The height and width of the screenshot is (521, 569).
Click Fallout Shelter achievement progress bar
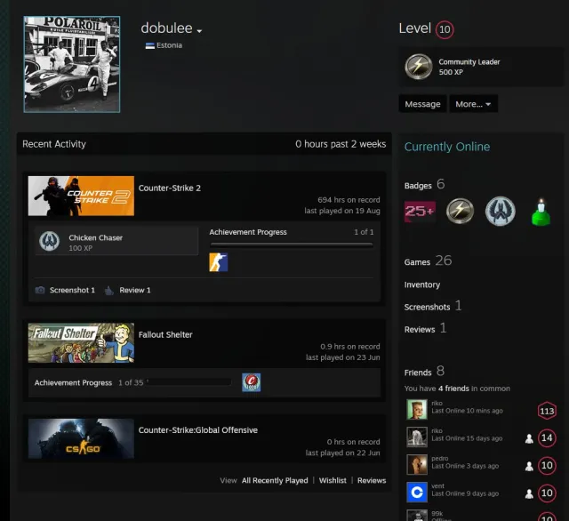pyautogui.click(x=188, y=381)
